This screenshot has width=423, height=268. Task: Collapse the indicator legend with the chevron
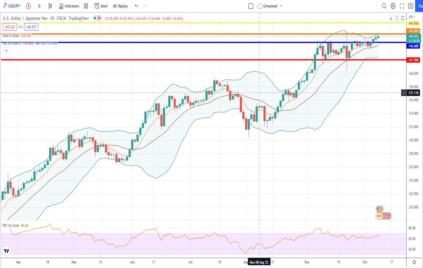click(x=6, y=51)
